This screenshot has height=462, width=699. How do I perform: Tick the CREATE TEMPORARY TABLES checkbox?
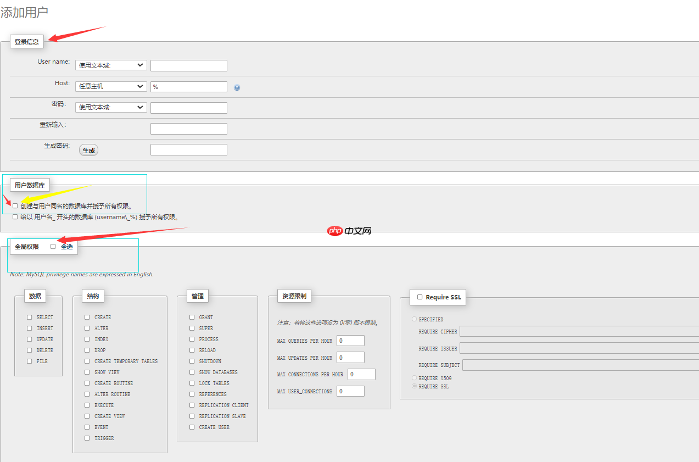coord(87,361)
